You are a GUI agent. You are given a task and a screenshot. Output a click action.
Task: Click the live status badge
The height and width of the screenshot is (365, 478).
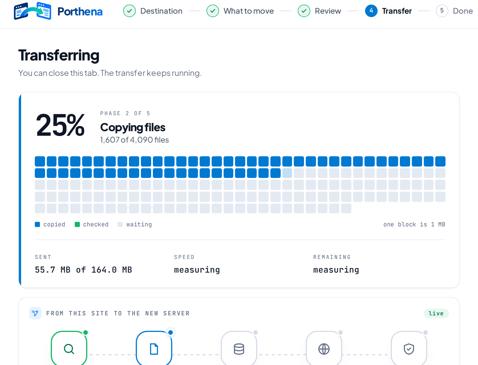436,313
